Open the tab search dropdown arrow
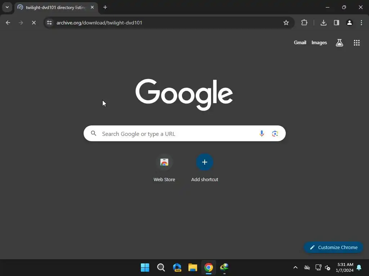369x276 pixels. pyautogui.click(x=7, y=7)
